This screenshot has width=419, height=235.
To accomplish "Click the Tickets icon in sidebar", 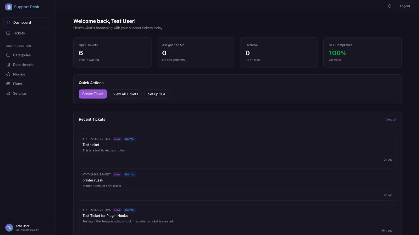I will 8,33.
